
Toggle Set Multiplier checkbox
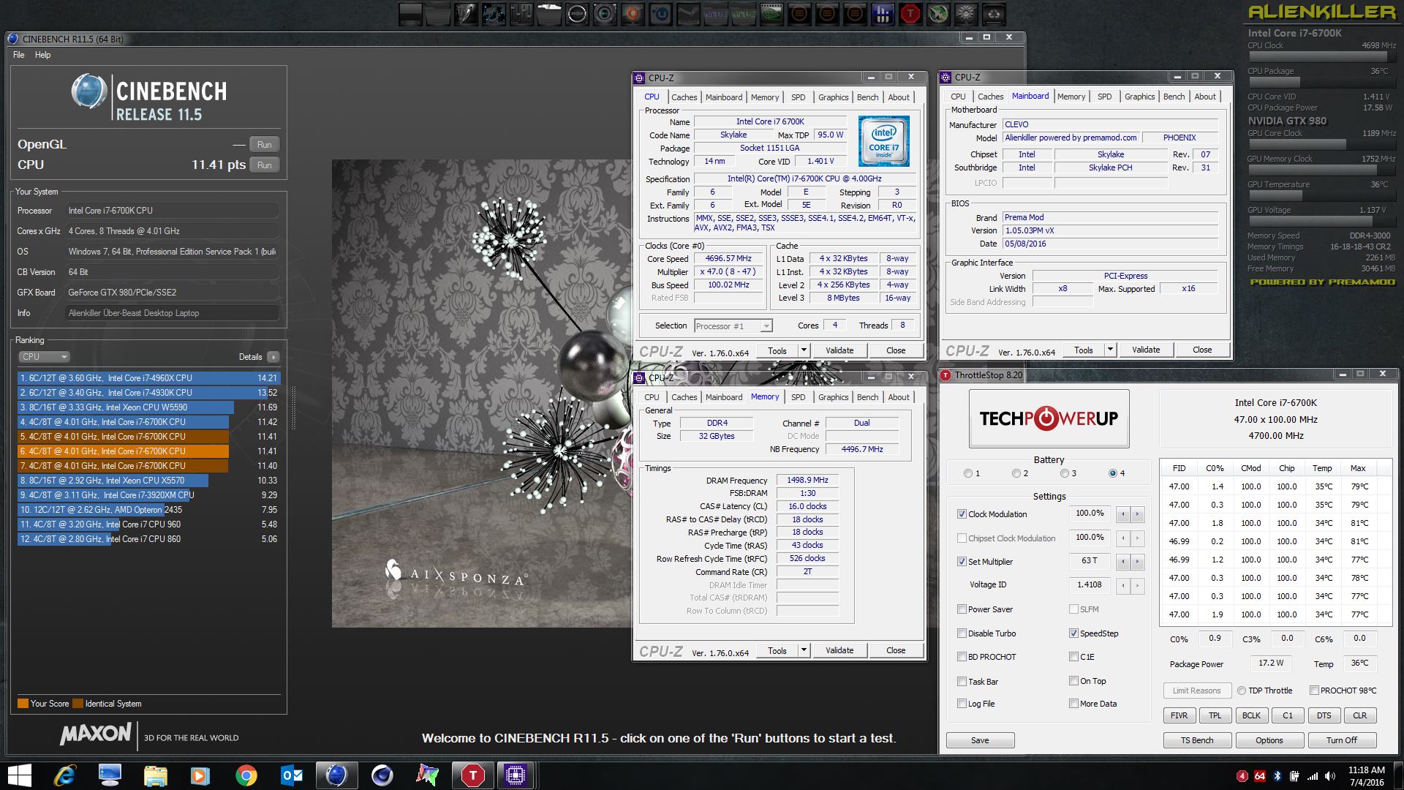[x=962, y=562]
